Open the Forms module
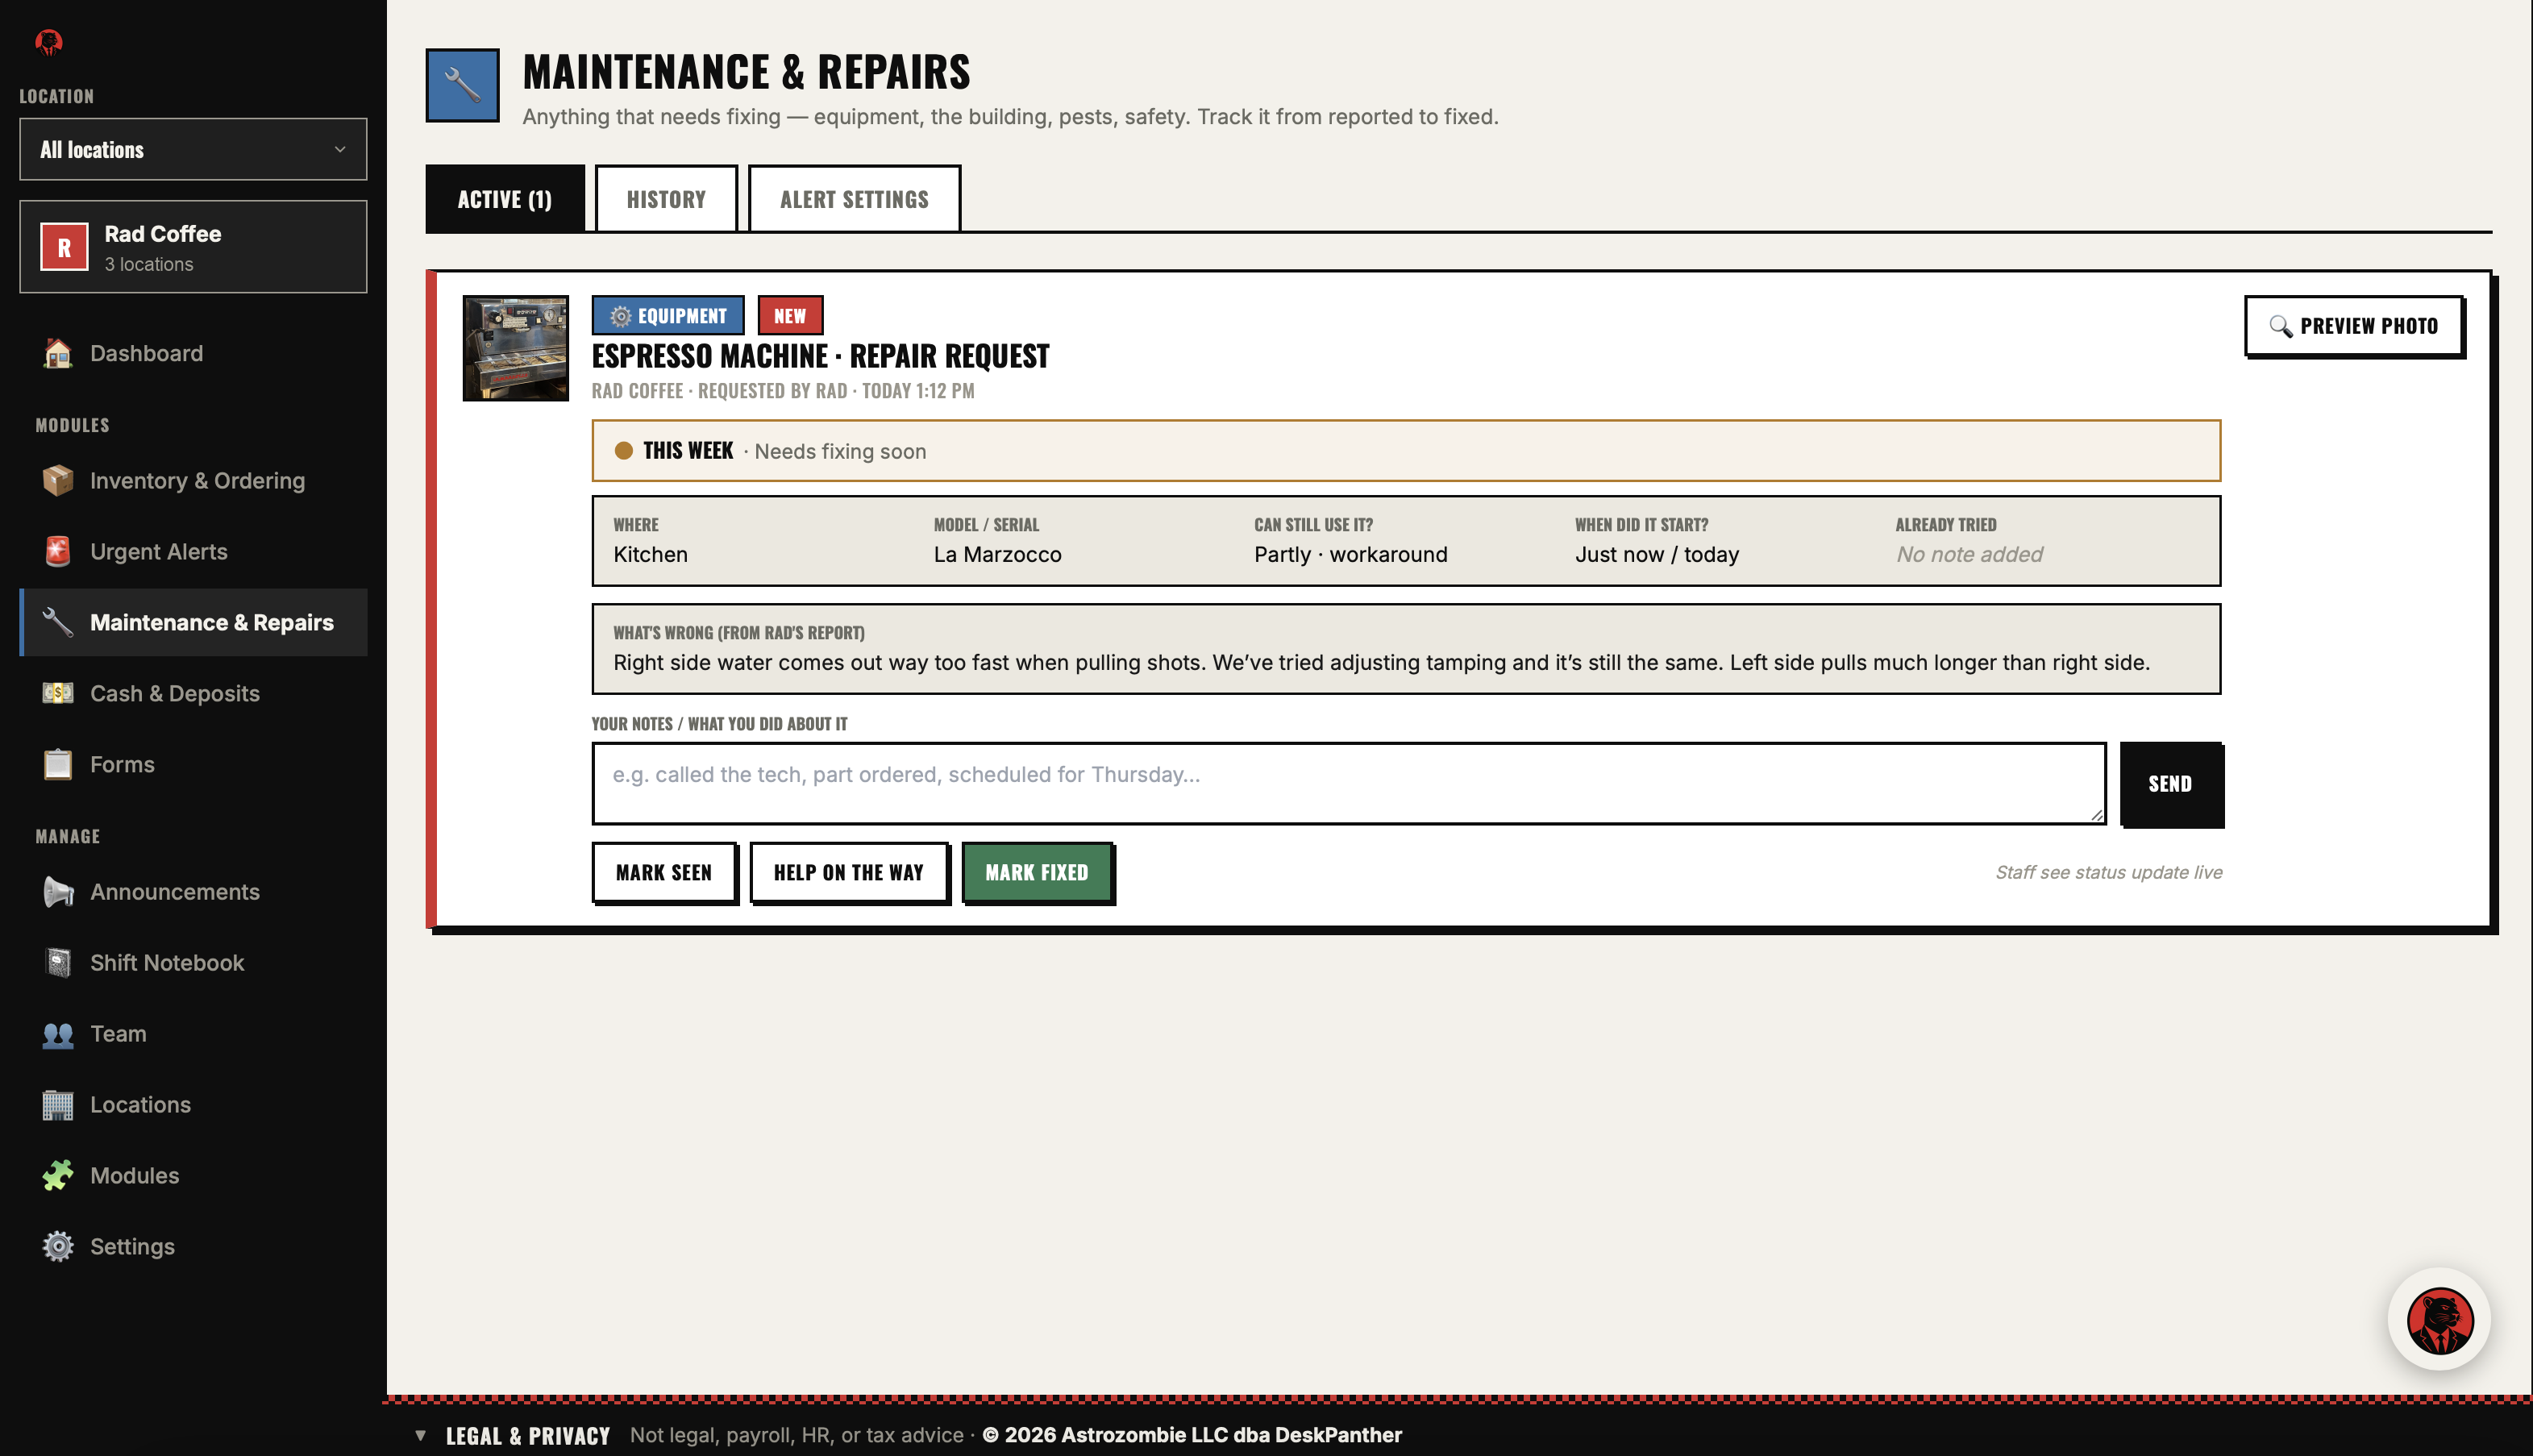 [x=193, y=764]
